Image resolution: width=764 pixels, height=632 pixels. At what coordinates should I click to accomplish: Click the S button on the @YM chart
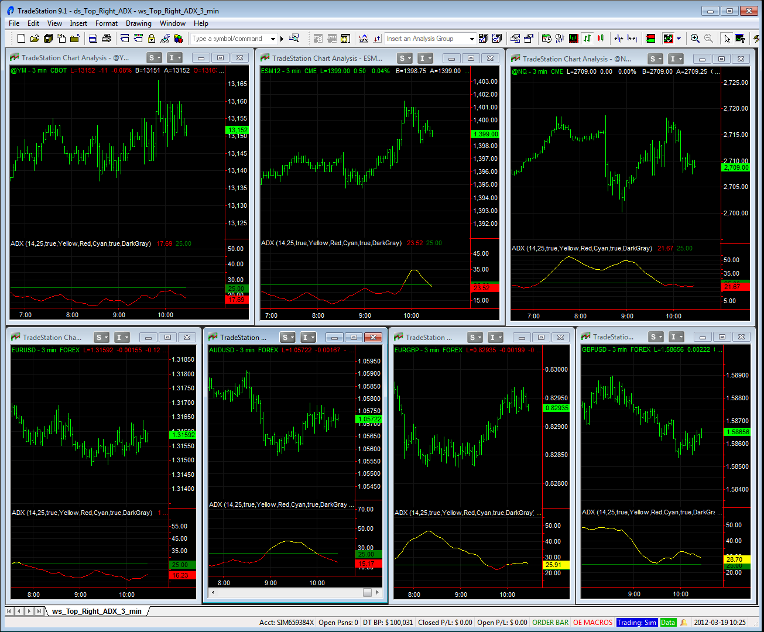point(154,58)
